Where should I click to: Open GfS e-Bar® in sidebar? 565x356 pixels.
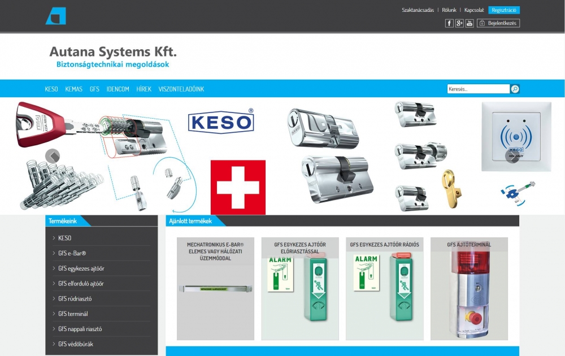coord(72,253)
